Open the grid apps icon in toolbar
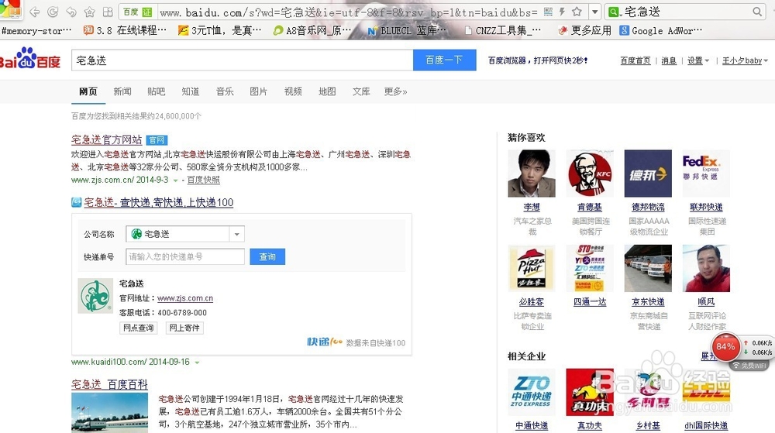 pyautogui.click(x=108, y=12)
